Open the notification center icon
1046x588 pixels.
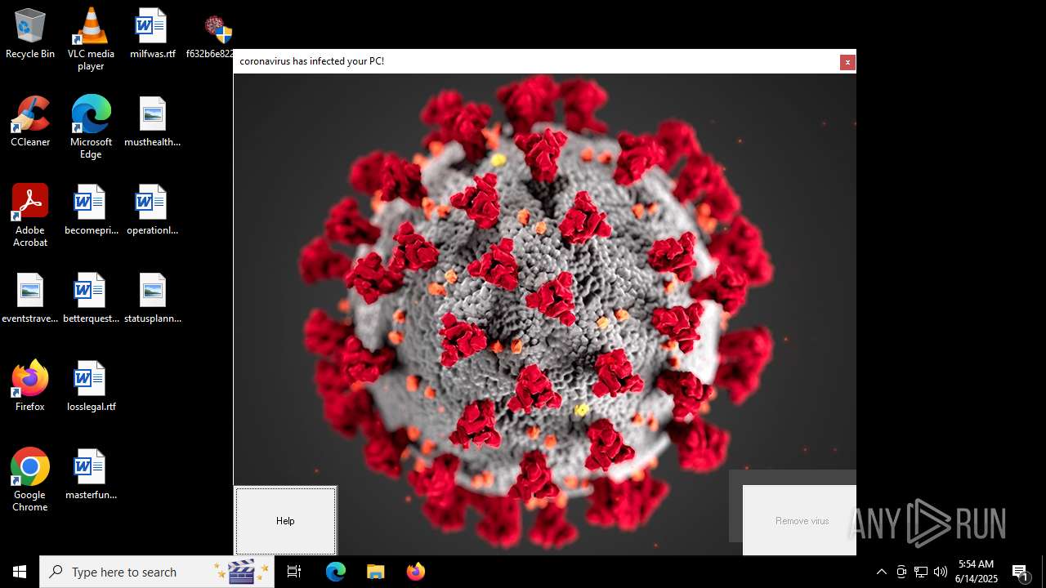pos(1021,572)
